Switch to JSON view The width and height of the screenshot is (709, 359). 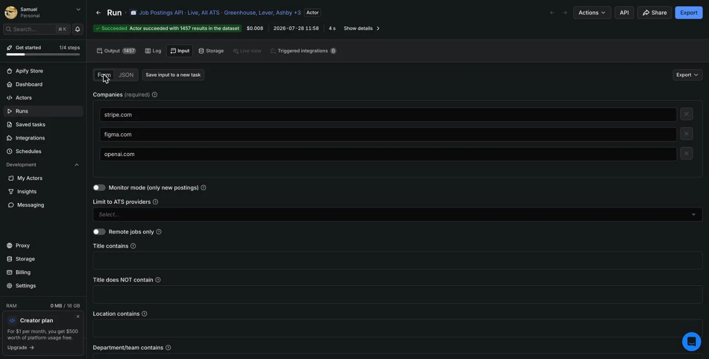(x=126, y=75)
